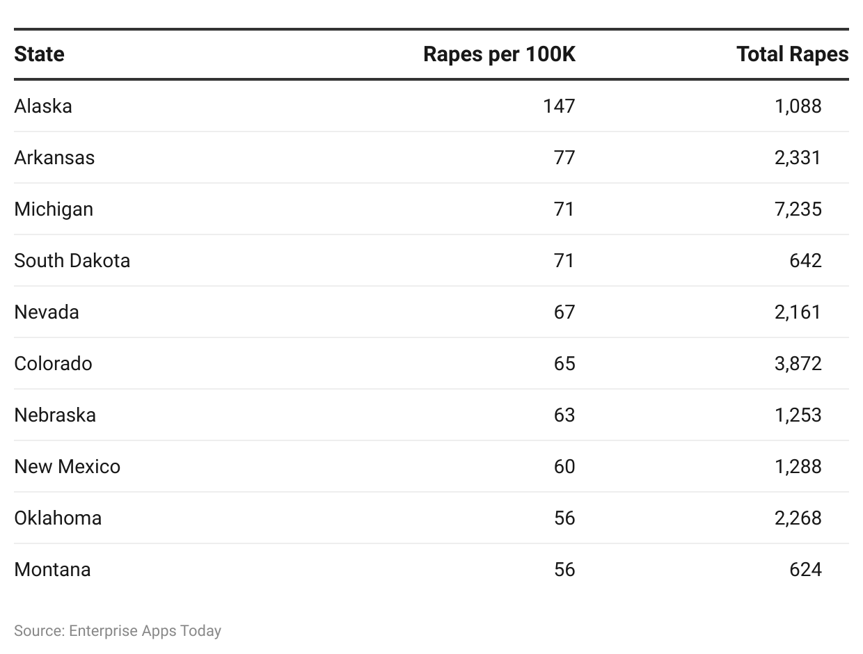
Task: Select the 3,872 total for Colorado
Action: point(798,363)
